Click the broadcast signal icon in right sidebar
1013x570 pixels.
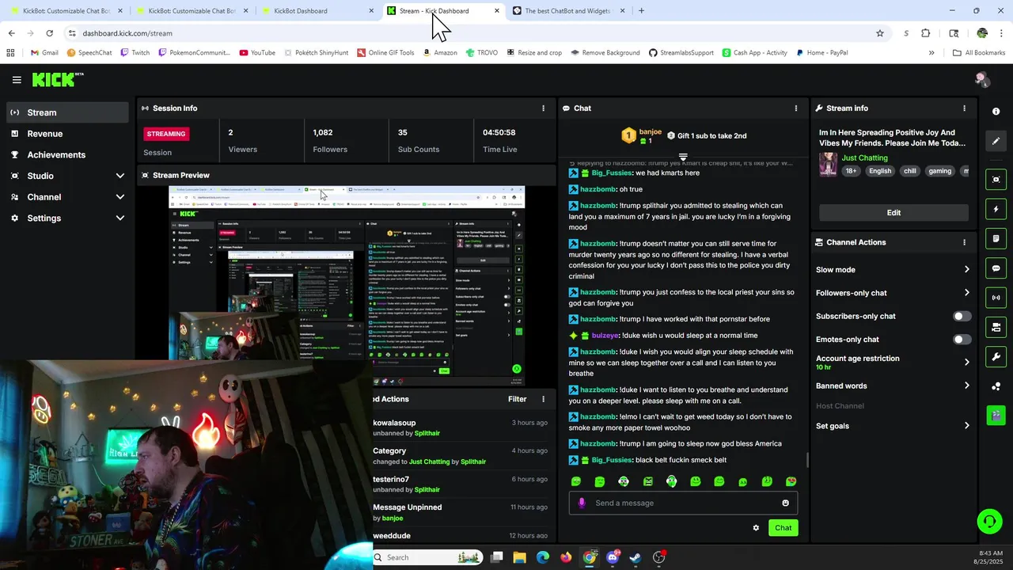click(996, 298)
